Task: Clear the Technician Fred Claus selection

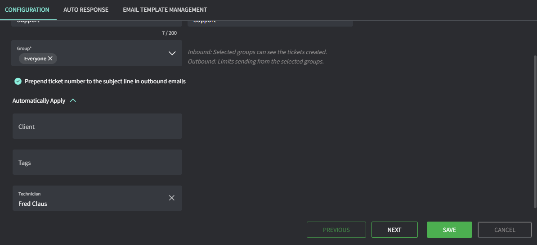Action: point(171,198)
